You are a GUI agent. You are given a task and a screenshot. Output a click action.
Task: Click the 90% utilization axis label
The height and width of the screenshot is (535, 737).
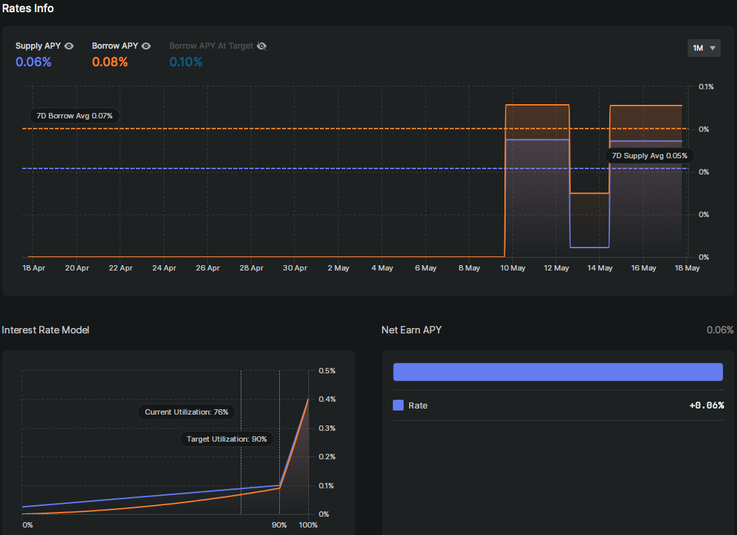[279, 525]
